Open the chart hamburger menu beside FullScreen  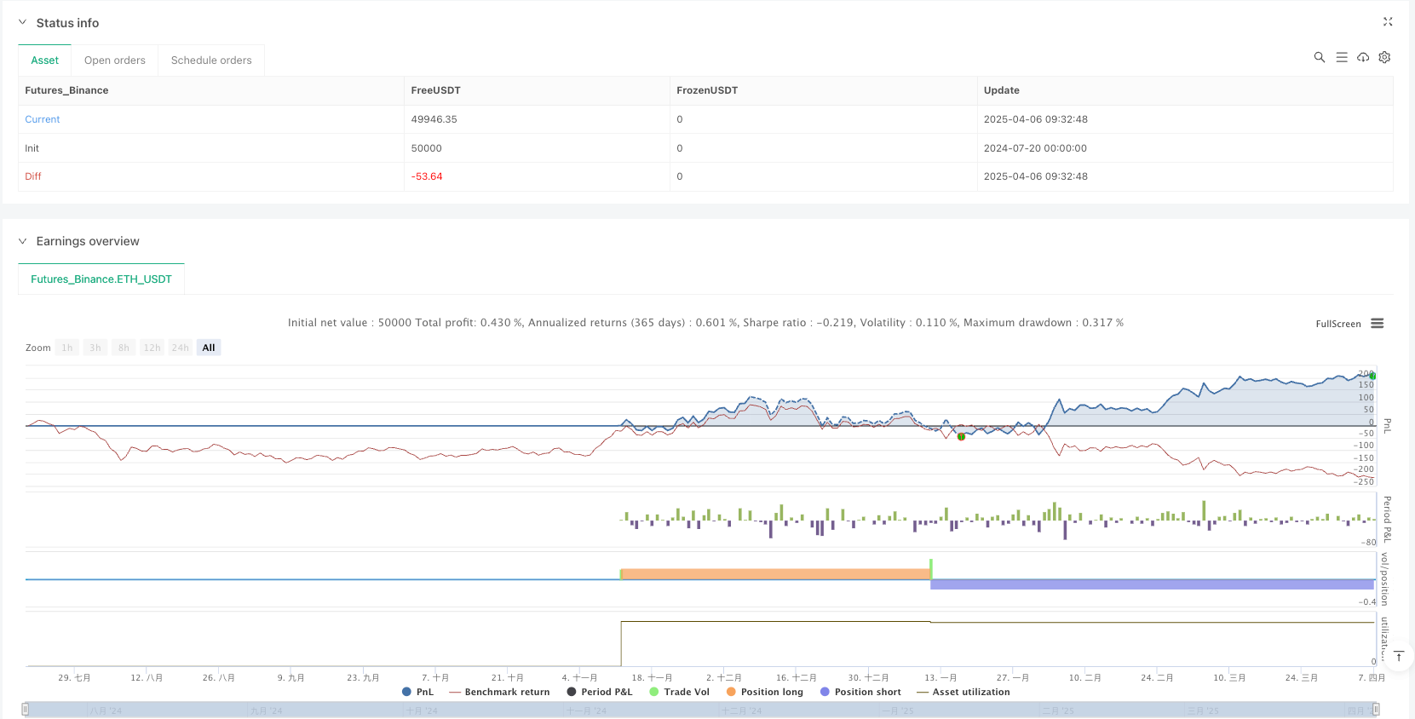click(1377, 324)
